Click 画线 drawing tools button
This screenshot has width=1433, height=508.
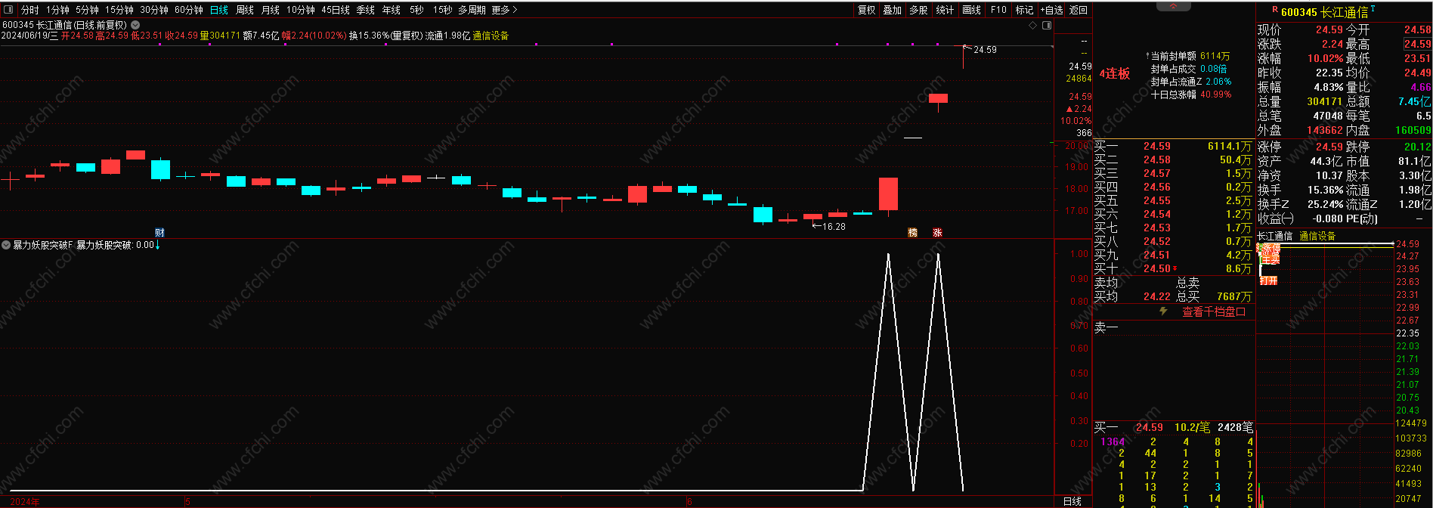(x=972, y=10)
